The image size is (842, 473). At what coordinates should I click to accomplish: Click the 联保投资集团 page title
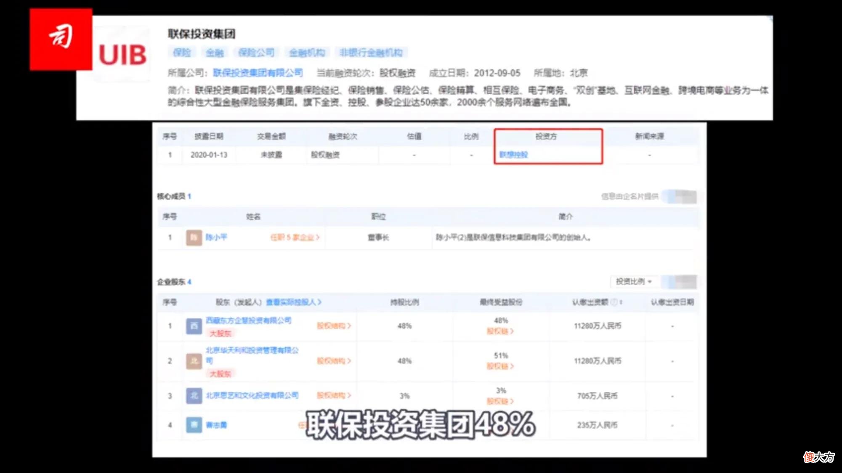[202, 34]
